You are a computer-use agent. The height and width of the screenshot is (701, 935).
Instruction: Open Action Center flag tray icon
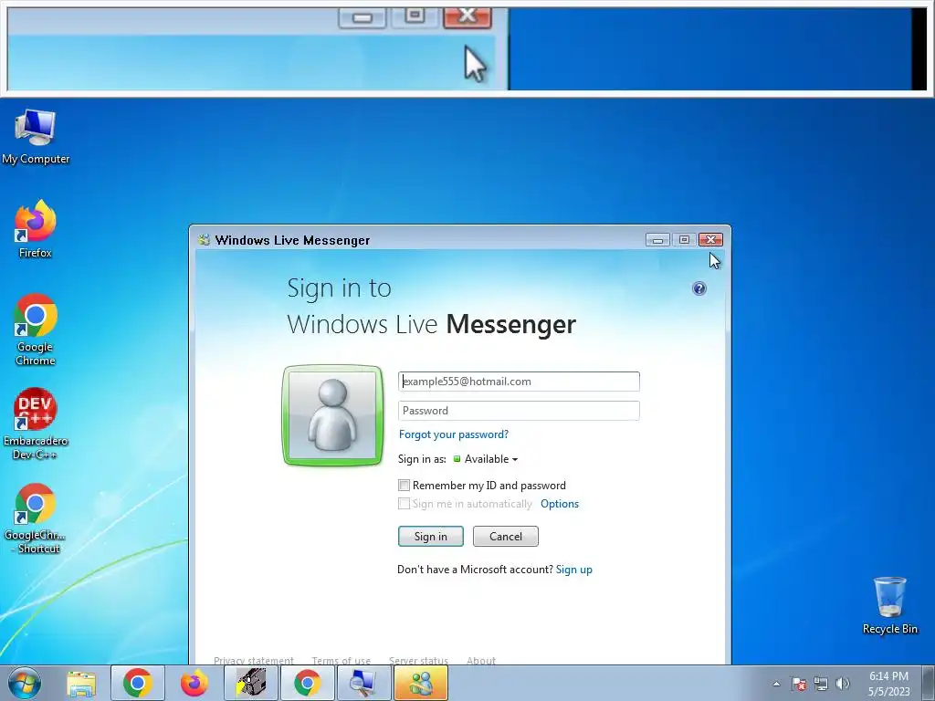click(799, 684)
